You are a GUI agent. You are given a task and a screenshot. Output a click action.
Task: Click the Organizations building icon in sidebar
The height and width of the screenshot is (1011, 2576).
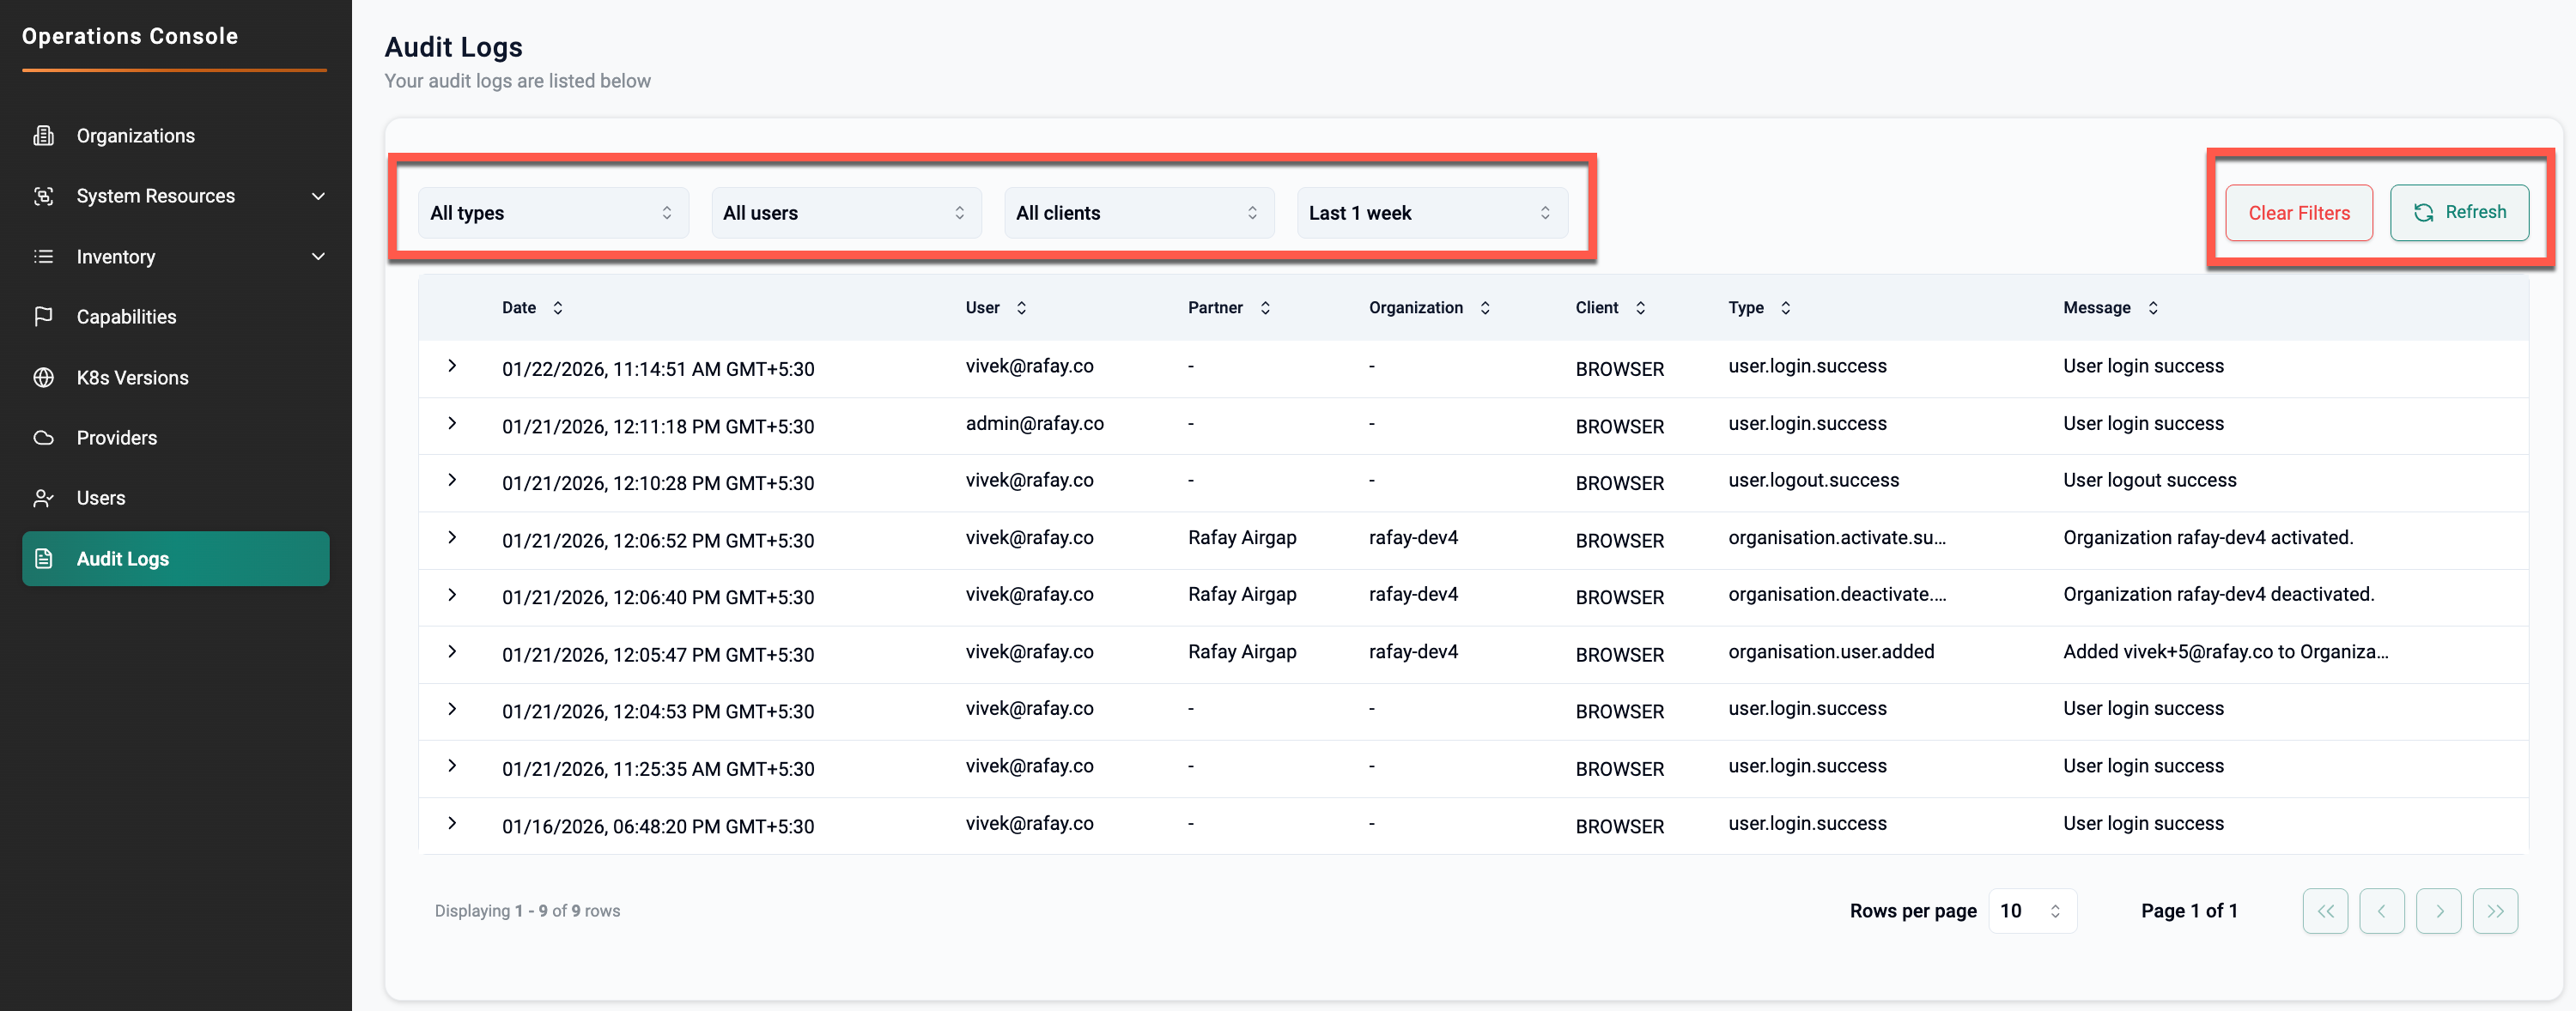click(x=43, y=136)
